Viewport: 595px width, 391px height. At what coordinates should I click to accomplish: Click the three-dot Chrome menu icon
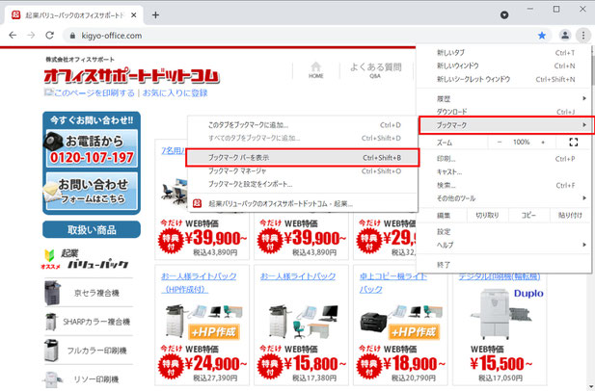coord(583,36)
